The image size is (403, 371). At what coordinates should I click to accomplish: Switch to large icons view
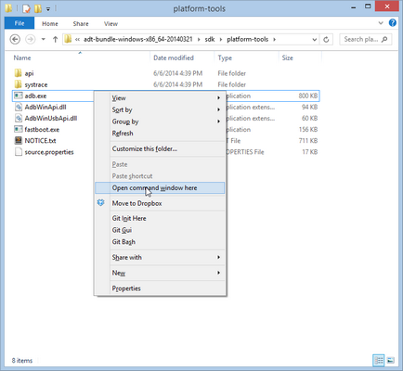391,360
